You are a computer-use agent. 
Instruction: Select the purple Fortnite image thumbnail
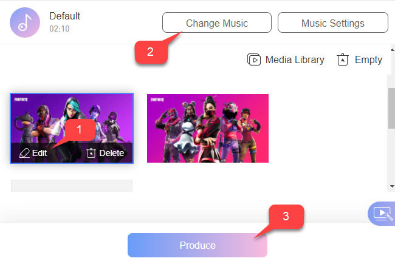coord(72,118)
